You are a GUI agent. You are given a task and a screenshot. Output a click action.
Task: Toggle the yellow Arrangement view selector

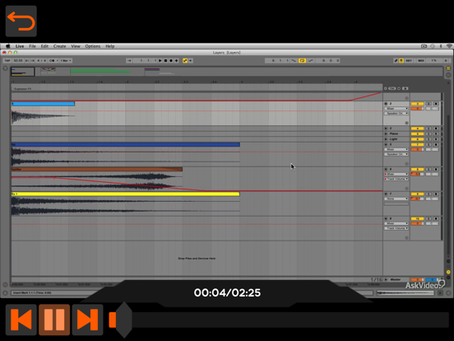[x=448, y=68]
